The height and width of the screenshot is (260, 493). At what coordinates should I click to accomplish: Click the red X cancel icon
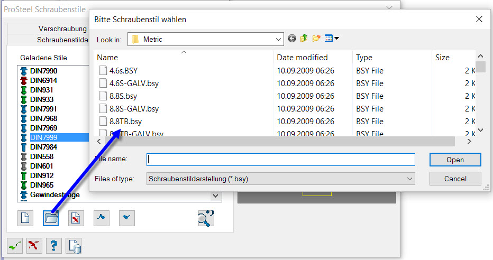tap(34, 246)
